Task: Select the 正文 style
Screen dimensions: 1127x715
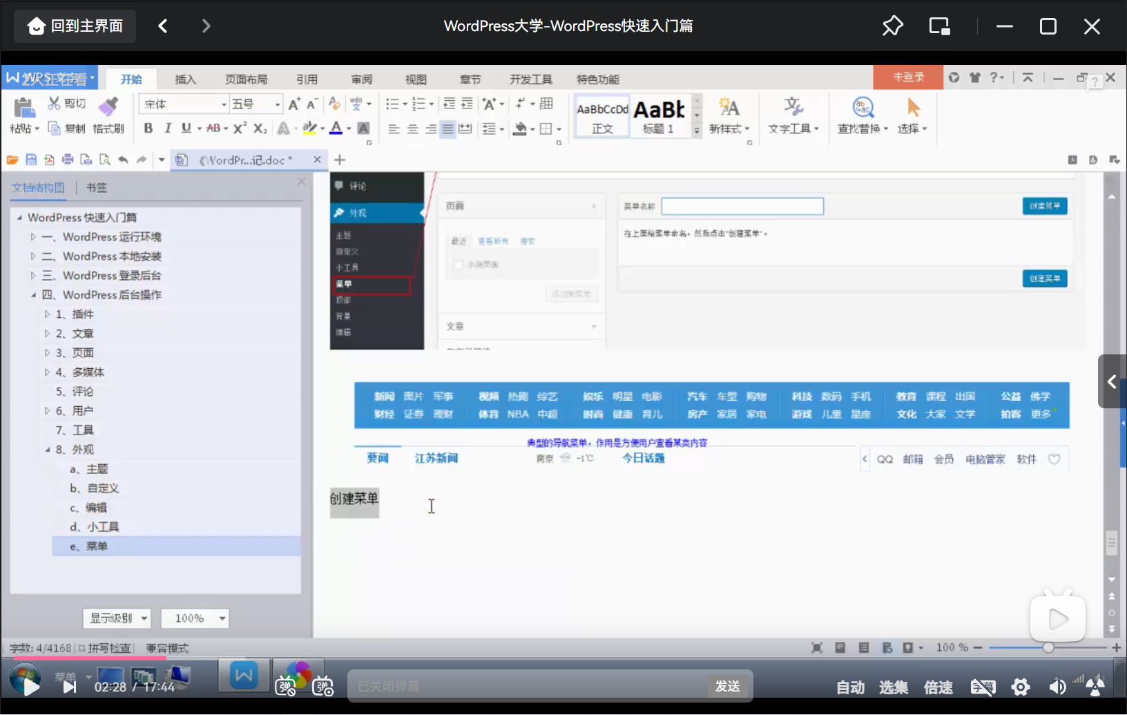Action: pos(602,117)
